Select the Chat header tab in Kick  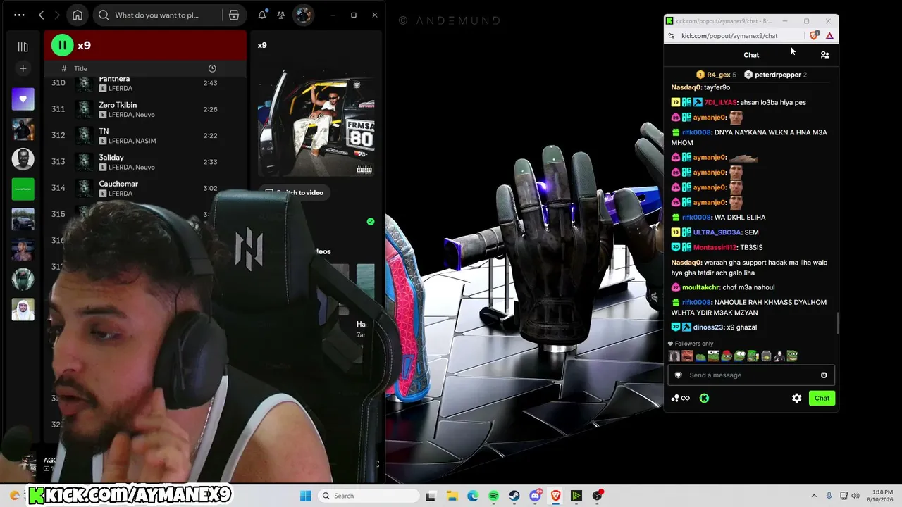[751, 55]
